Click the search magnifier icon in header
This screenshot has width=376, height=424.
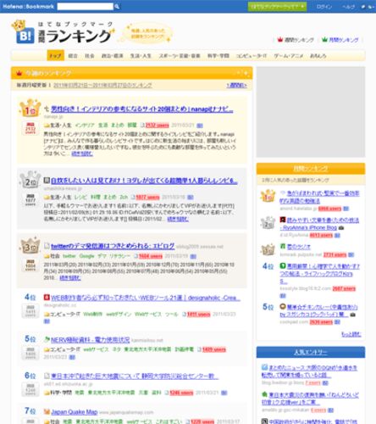[117, 7]
